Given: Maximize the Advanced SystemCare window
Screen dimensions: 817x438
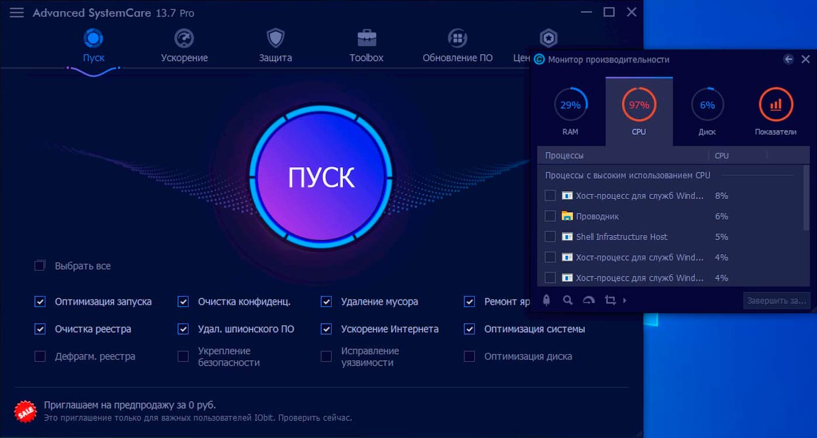Looking at the screenshot, I should (609, 12).
